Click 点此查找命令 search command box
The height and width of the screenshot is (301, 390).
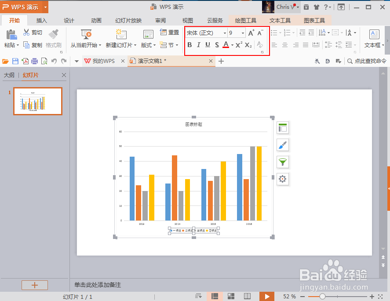click(367, 61)
